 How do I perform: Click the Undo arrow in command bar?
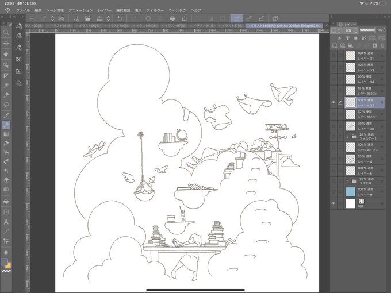(x=120, y=18)
